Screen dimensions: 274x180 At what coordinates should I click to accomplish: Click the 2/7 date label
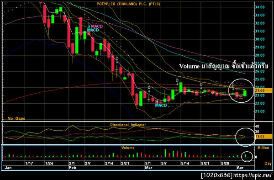[x=88, y=164]
